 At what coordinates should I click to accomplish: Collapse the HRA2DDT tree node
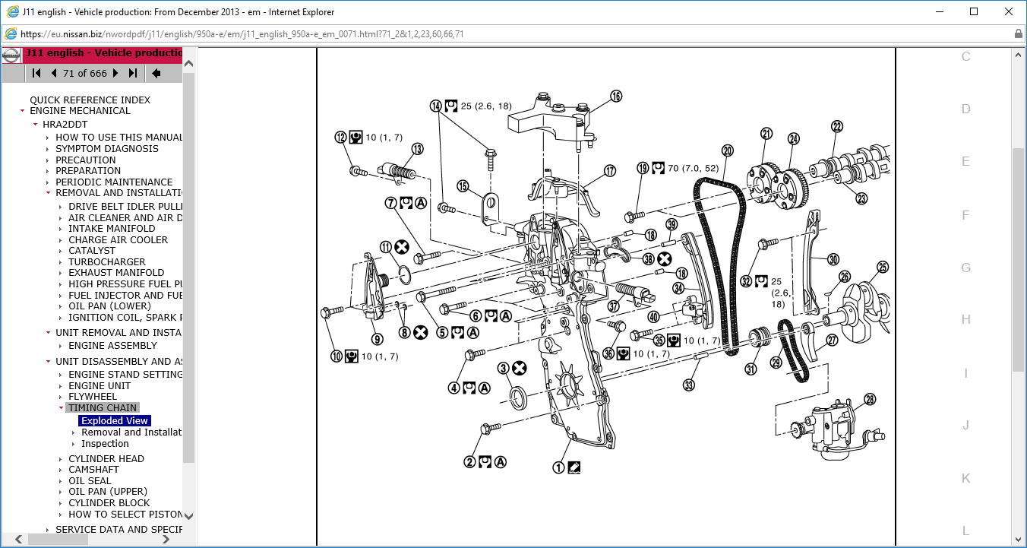tap(35, 125)
